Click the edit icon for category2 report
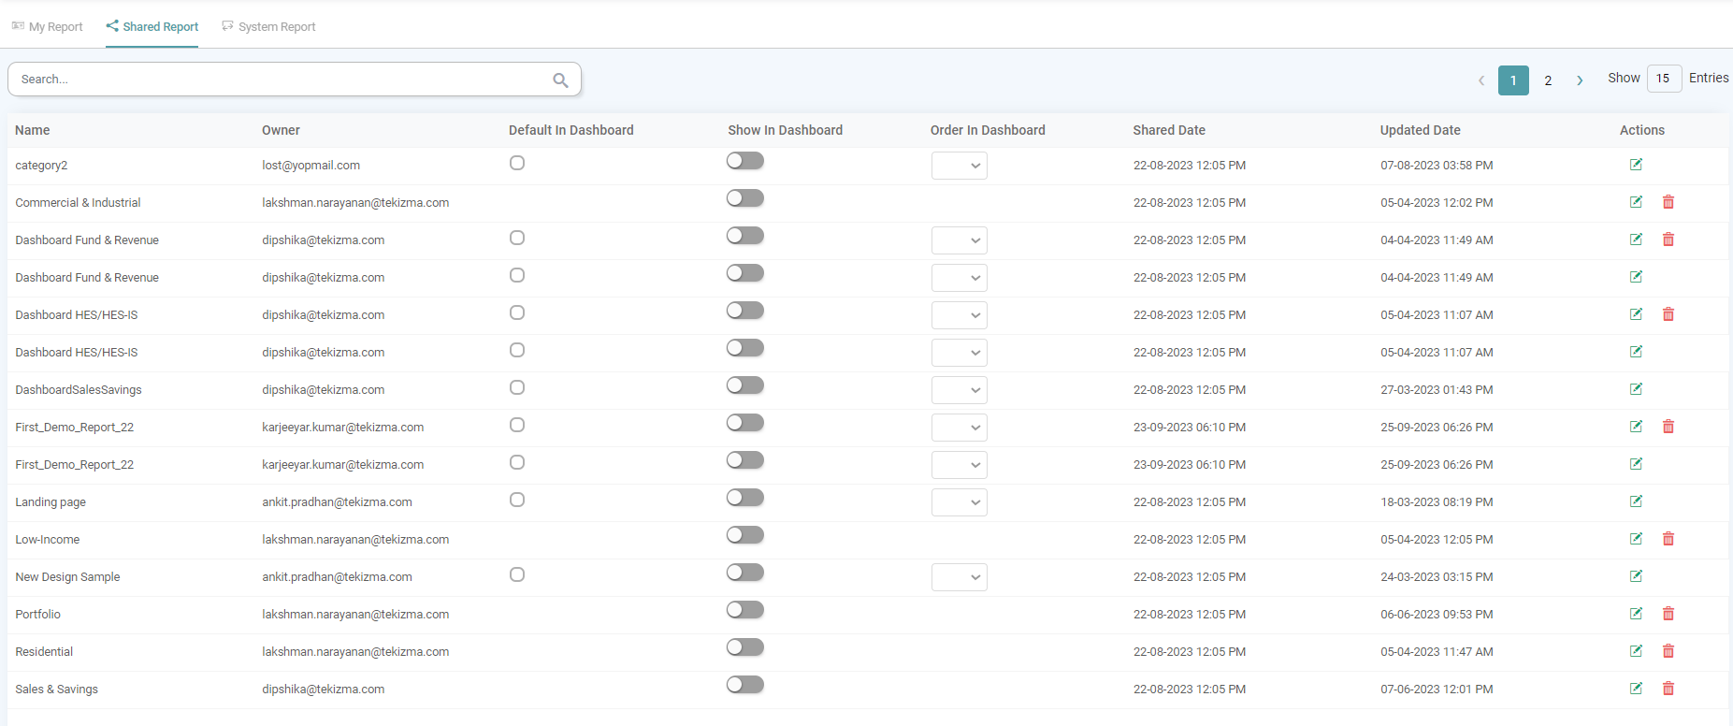Viewport: 1733px width, 726px height. pos(1636,165)
